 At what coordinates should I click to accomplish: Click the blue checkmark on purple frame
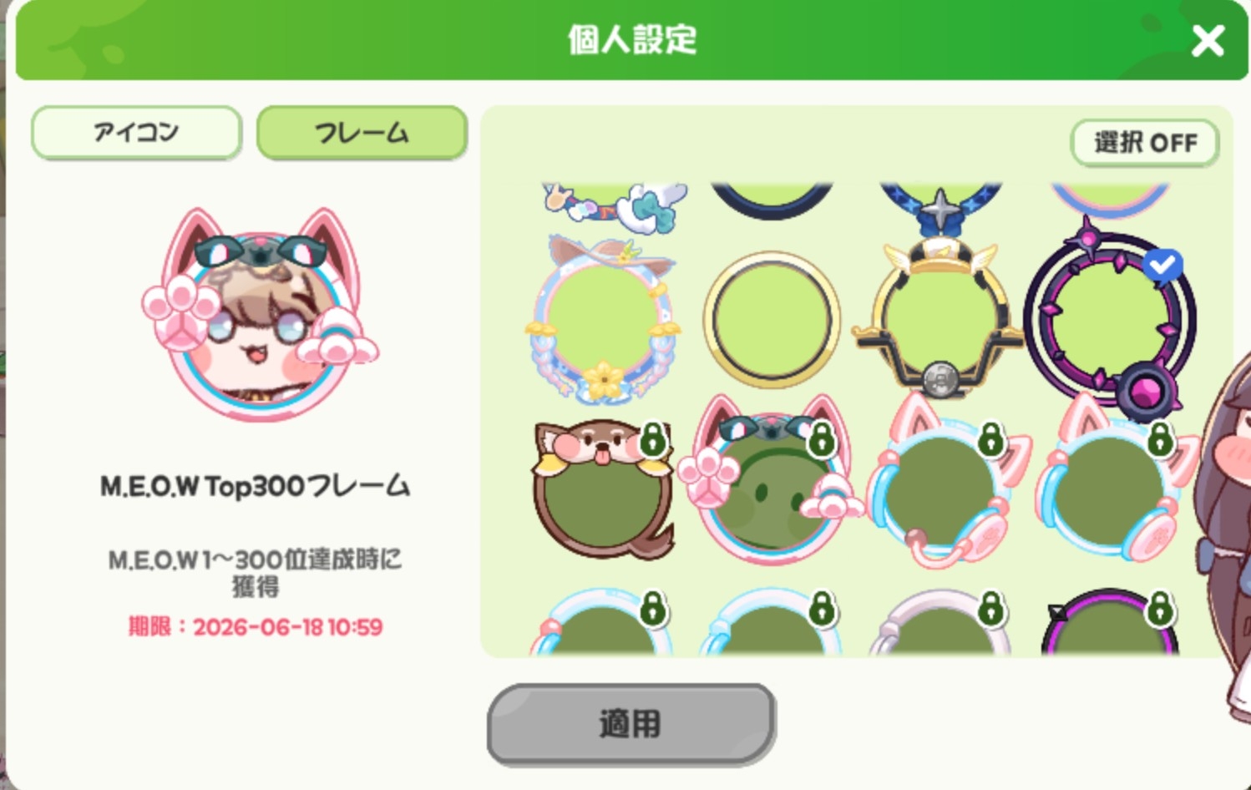point(1162,266)
